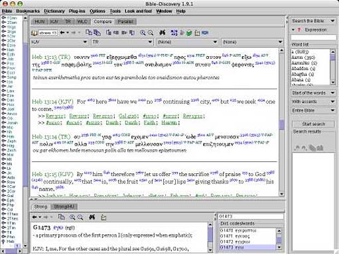Select Abaddon in the Word list
The width and height of the screenshot is (339, 254).
[303, 69]
